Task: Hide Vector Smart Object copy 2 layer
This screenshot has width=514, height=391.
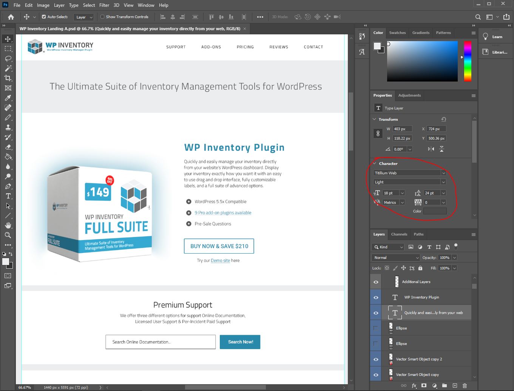Action: click(x=376, y=359)
